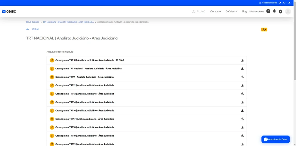This screenshot has width=296, height=146.
Task: Increase font size with A+
Action: [284, 3]
